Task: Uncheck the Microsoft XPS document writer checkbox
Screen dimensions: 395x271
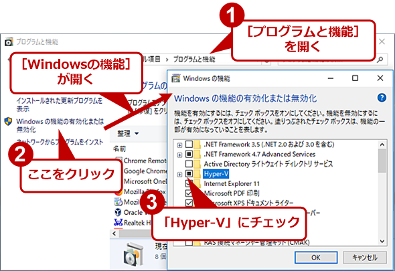Action: click(x=189, y=203)
